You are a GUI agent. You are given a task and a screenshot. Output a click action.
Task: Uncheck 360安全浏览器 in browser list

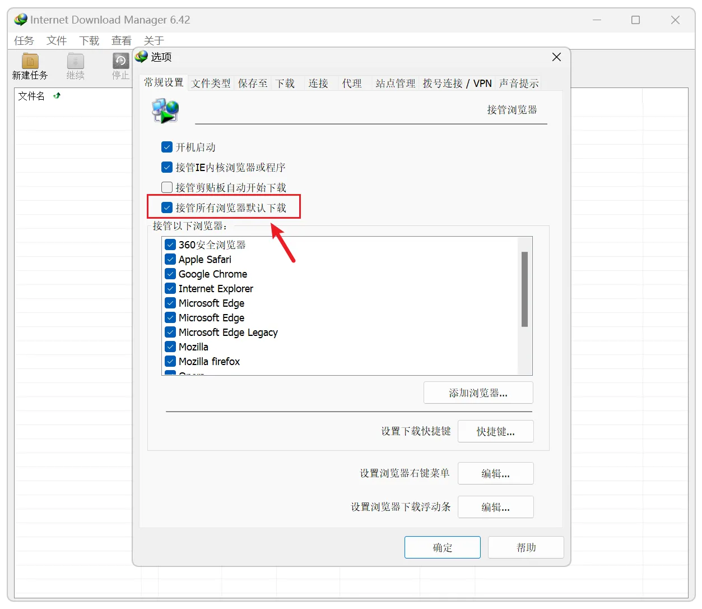[x=170, y=244]
